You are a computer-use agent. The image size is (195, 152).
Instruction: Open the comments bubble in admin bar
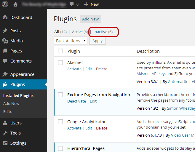click(71, 4)
